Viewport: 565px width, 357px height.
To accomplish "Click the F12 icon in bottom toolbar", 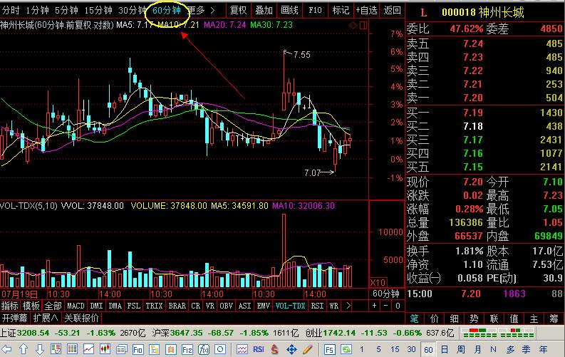I will click(187, 349).
